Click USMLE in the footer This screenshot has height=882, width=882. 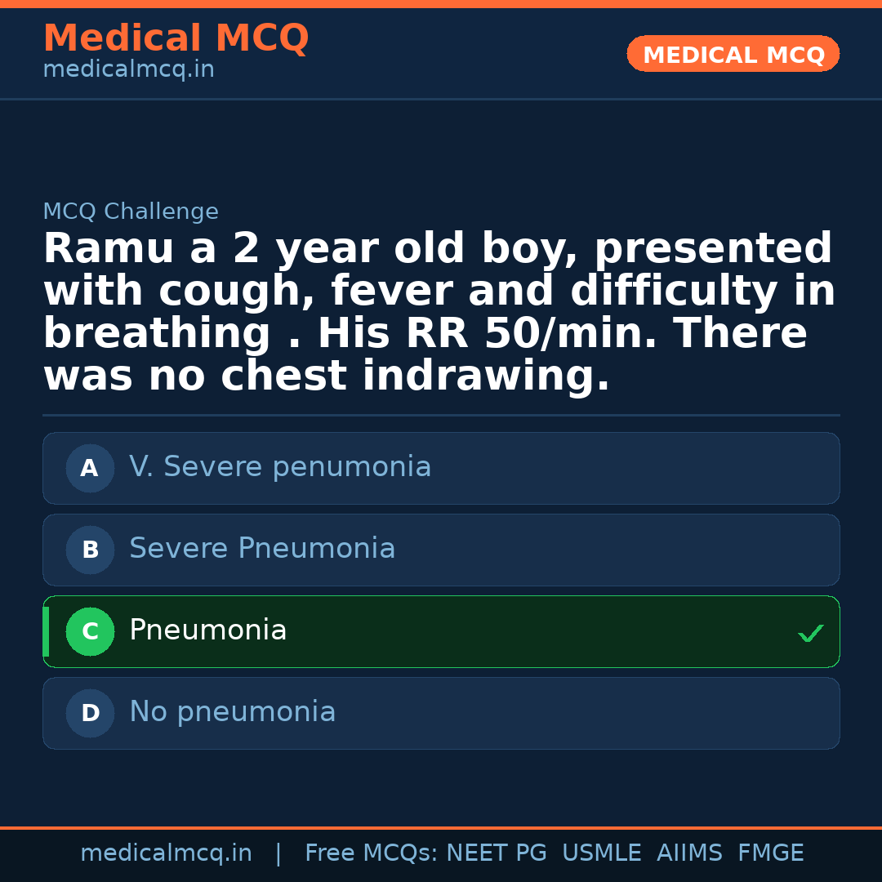click(601, 853)
